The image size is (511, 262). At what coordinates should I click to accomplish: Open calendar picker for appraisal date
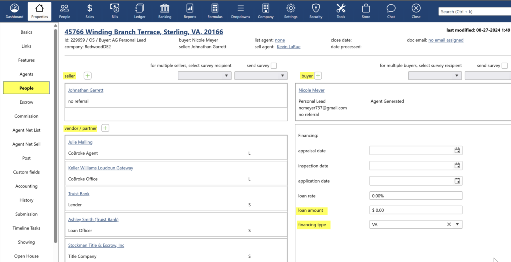457,150
